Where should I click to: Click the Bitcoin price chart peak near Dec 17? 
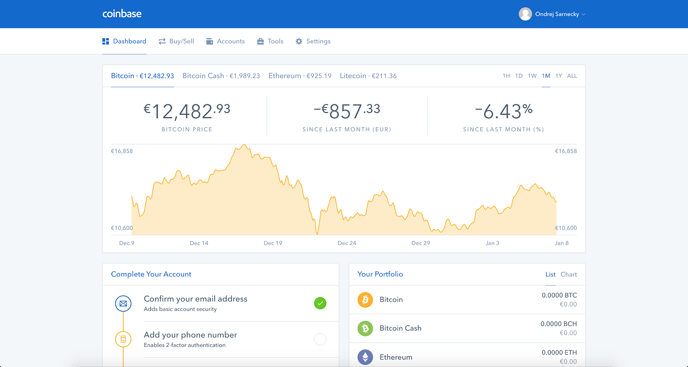tap(244, 145)
